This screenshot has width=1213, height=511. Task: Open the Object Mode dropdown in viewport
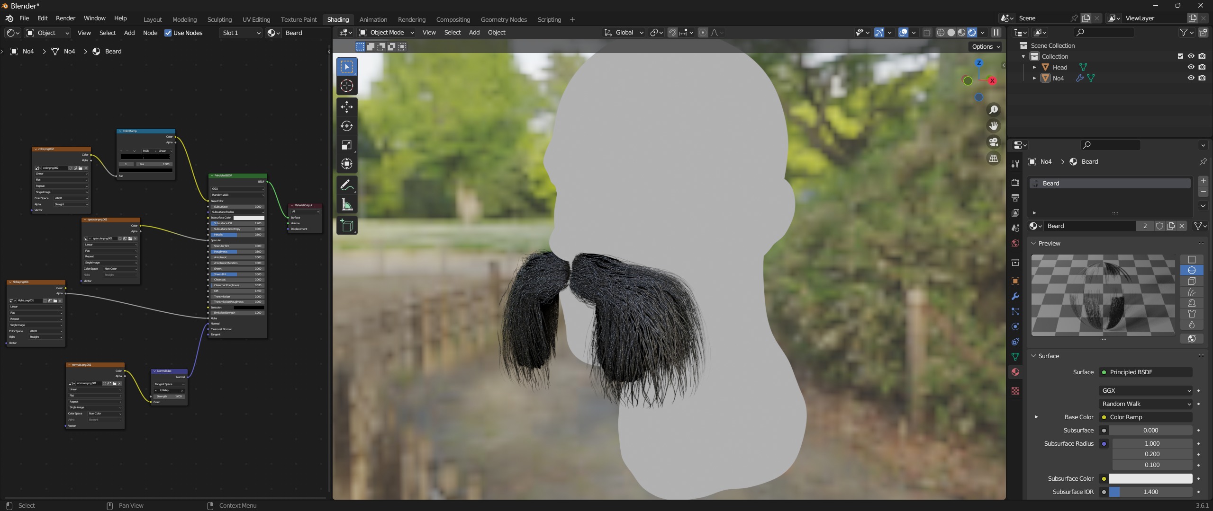coord(387,33)
